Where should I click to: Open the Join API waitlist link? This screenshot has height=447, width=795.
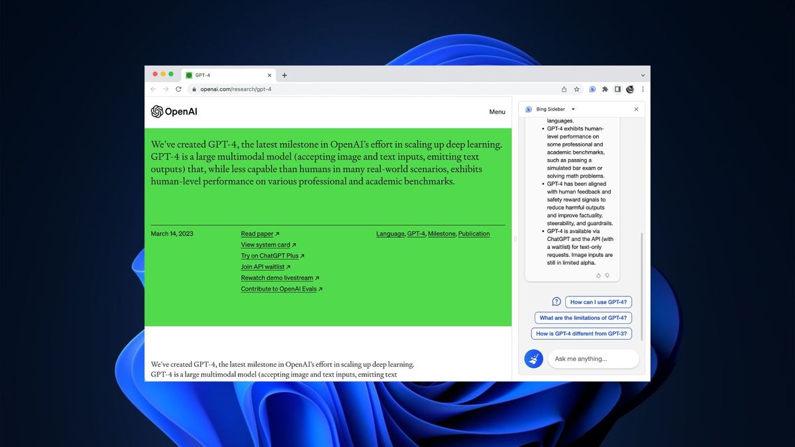click(x=266, y=267)
